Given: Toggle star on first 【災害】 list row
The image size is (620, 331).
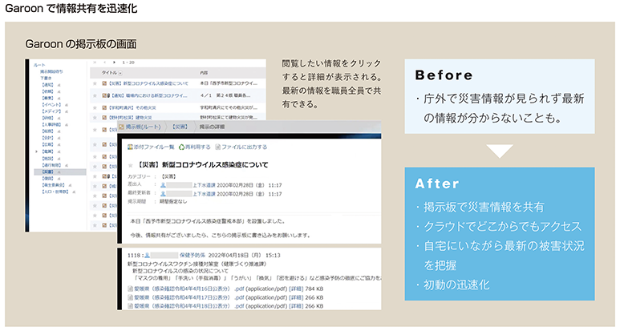Looking at the screenshot, I should point(96,83).
